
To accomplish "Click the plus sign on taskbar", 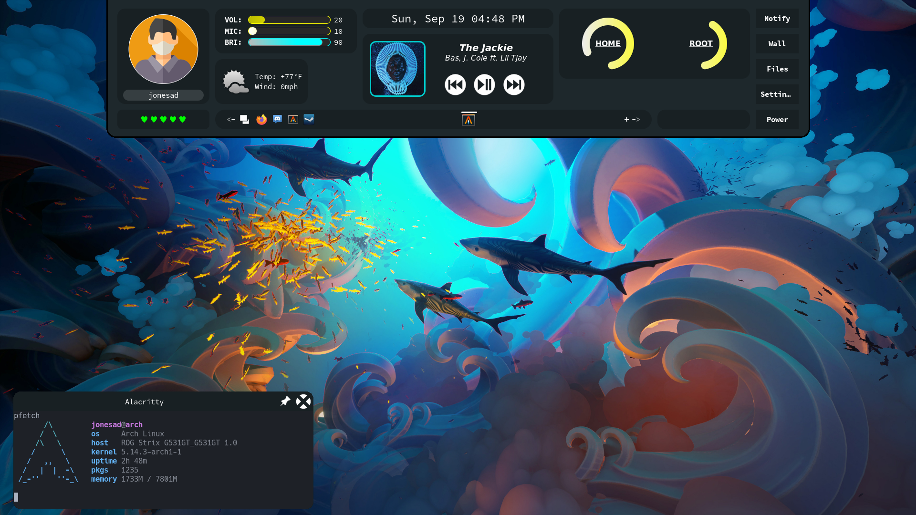I will 626,119.
